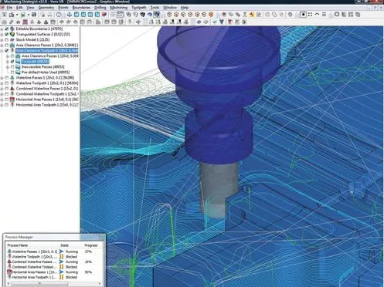Uncheck the Triangulated Surfaces 2 checkbox

(x=7, y=34)
